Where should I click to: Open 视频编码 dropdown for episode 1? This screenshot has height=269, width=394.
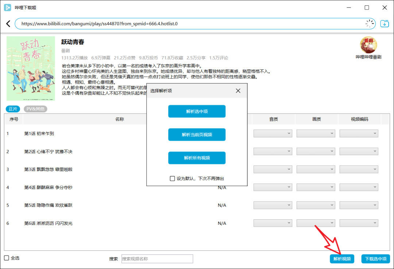click(x=359, y=134)
